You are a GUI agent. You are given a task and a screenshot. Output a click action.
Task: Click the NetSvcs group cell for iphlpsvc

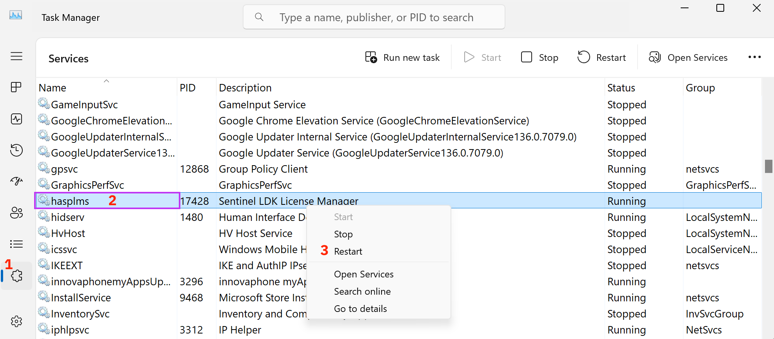coord(703,330)
